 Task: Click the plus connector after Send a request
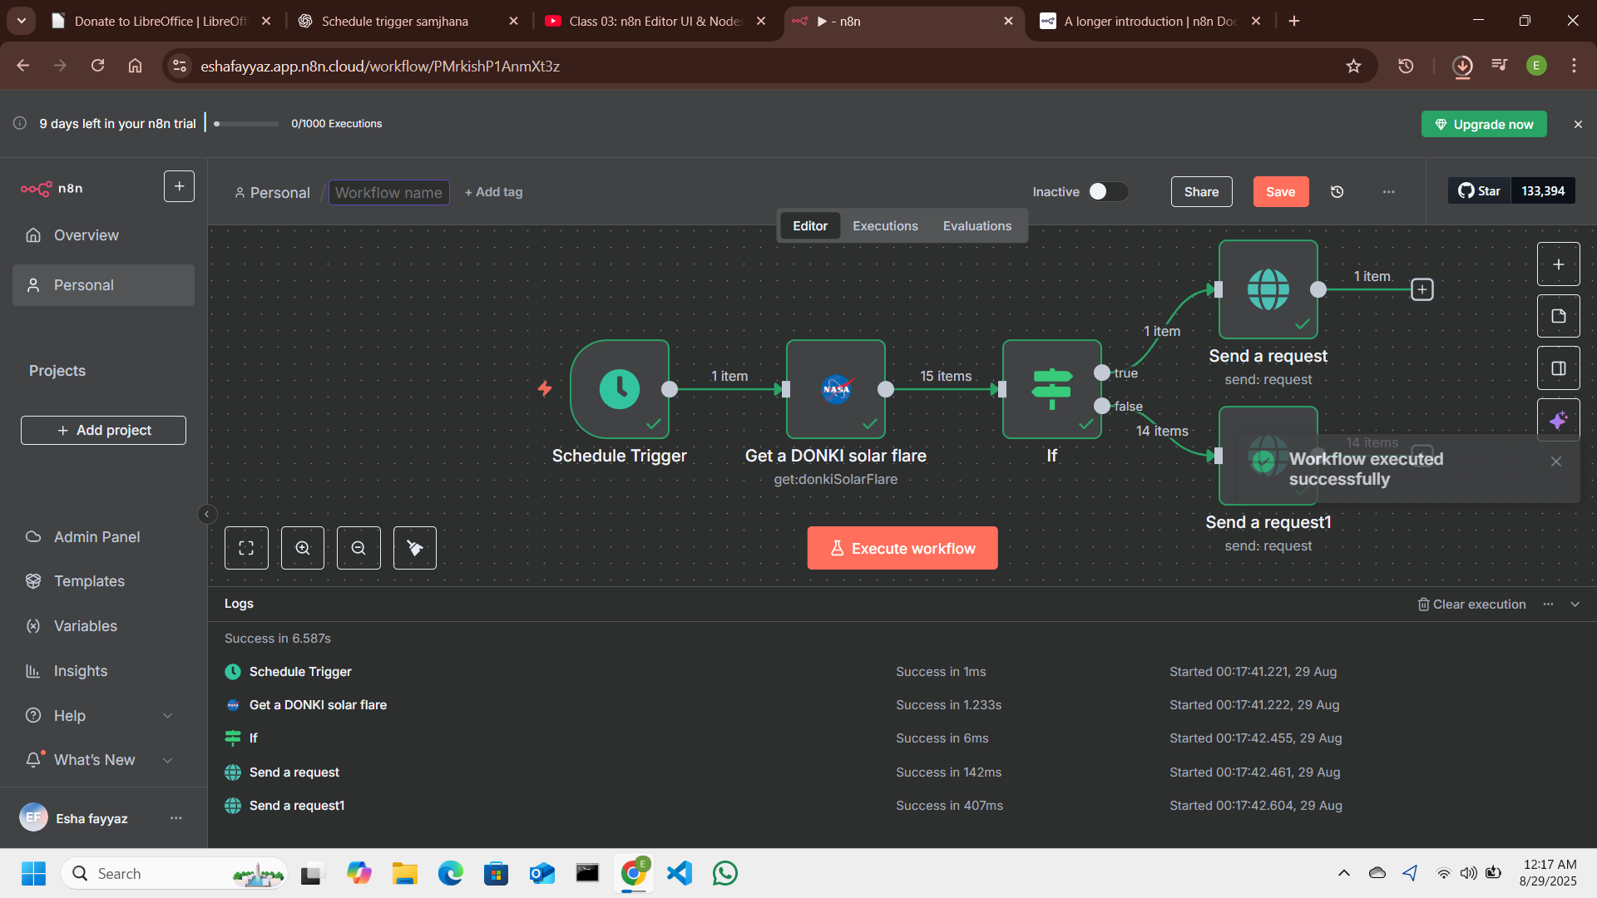(x=1422, y=289)
